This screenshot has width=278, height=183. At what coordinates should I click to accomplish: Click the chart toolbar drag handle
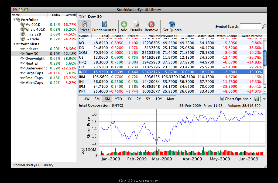80,99
